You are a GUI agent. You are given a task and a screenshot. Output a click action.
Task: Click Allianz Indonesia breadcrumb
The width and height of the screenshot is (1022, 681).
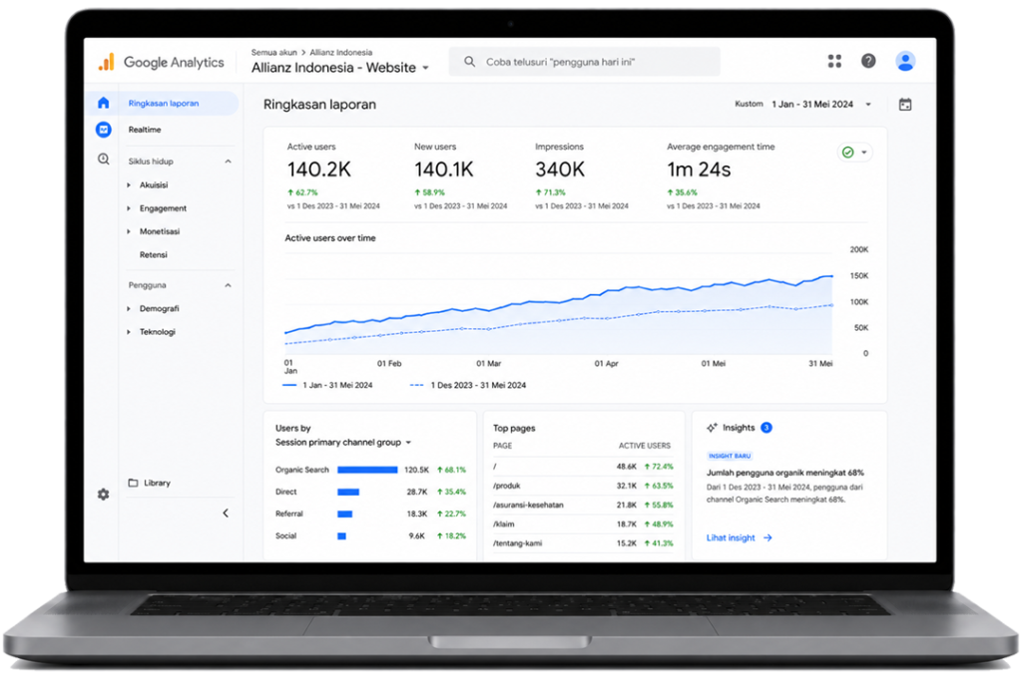341,52
